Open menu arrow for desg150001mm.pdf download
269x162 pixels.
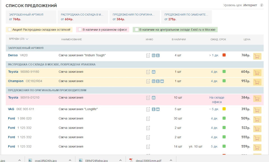171,160
